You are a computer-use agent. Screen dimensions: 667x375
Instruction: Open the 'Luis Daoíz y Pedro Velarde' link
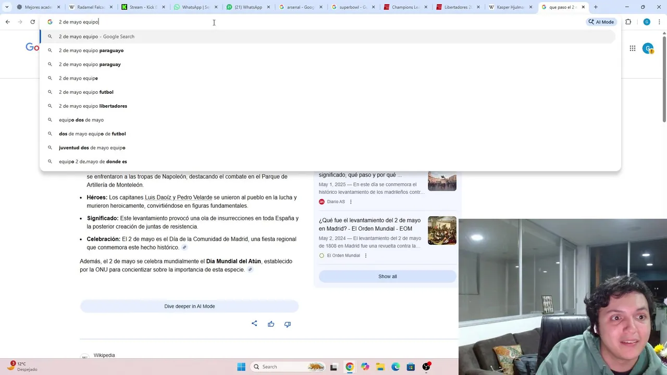pos(179,197)
